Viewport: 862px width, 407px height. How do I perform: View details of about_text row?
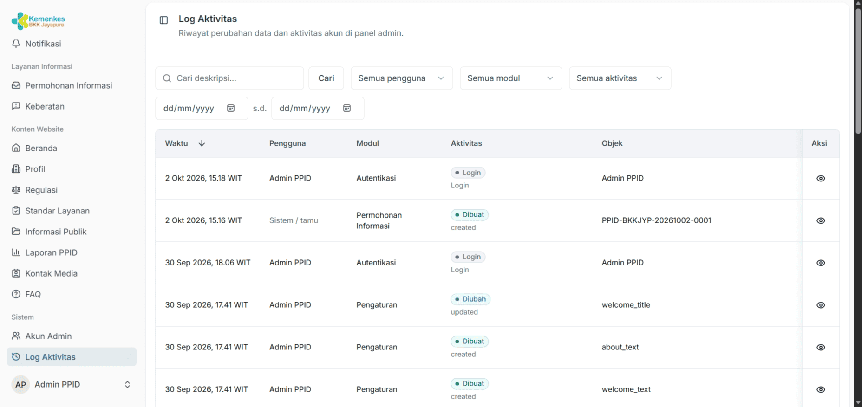tap(821, 348)
